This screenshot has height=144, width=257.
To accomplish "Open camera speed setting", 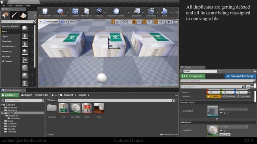I will point(169,22).
